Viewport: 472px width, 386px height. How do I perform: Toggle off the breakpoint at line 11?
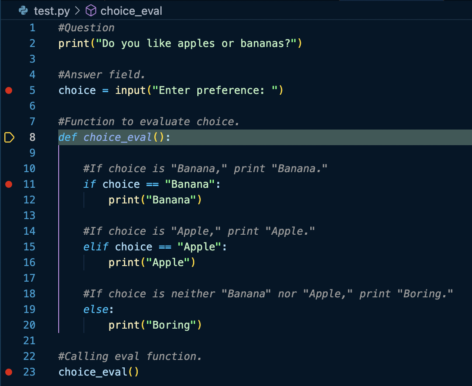coord(9,184)
